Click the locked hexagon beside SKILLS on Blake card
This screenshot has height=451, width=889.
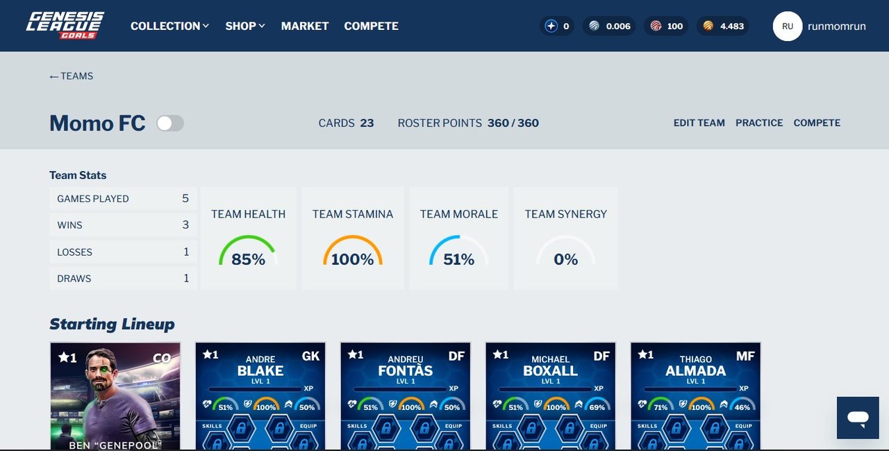point(242,428)
